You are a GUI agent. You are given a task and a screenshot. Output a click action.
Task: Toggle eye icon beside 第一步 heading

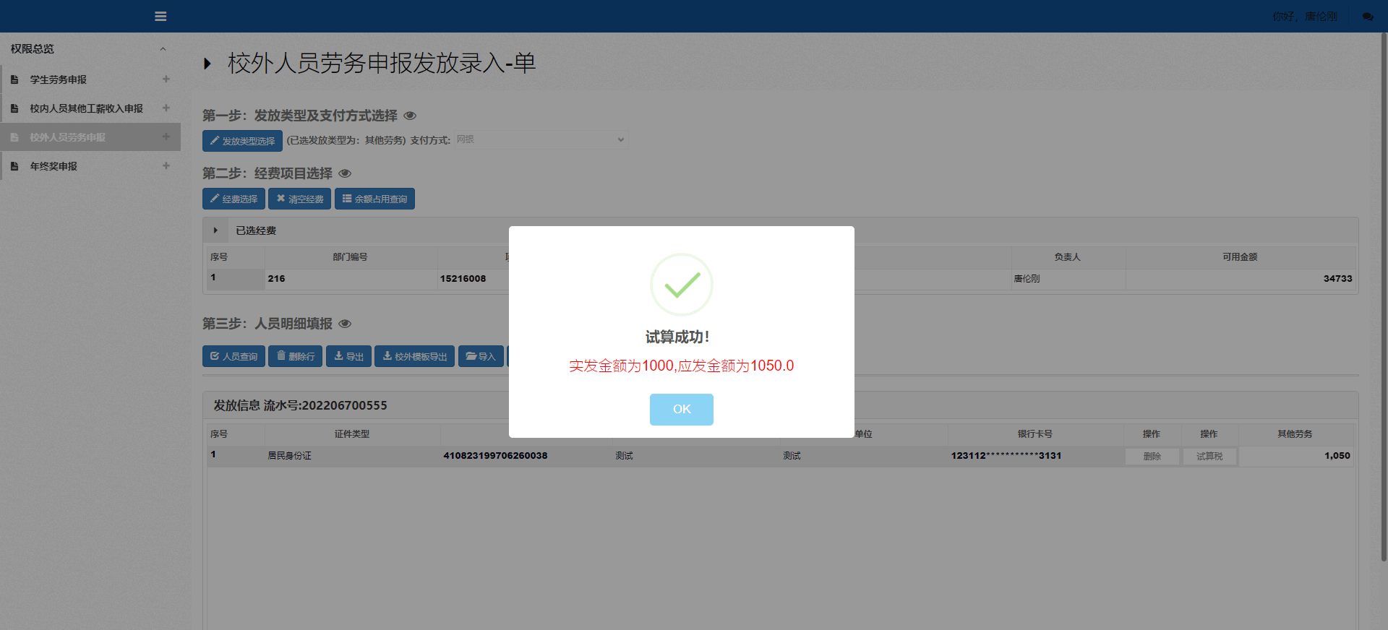(x=410, y=116)
